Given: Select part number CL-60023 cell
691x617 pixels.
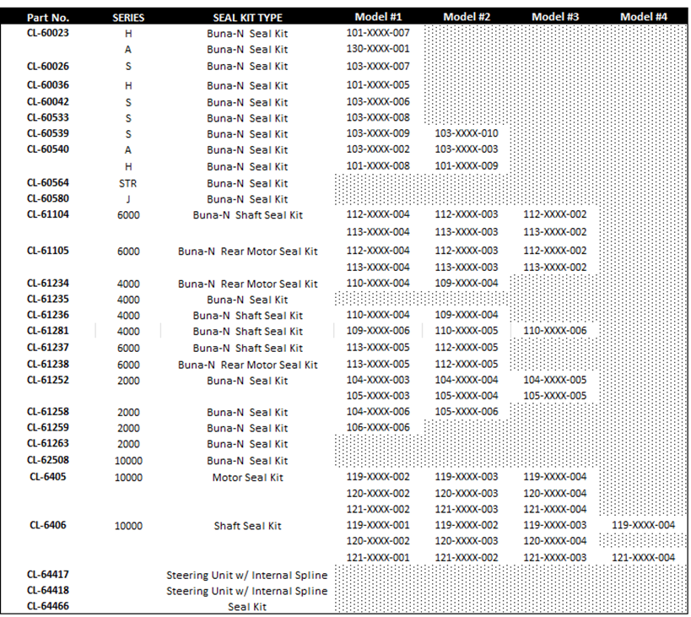Looking at the screenshot, I should click(x=48, y=33).
